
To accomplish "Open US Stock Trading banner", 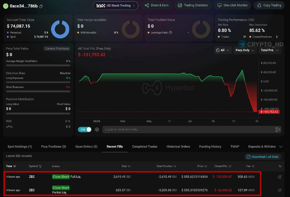I will click(116, 5).
